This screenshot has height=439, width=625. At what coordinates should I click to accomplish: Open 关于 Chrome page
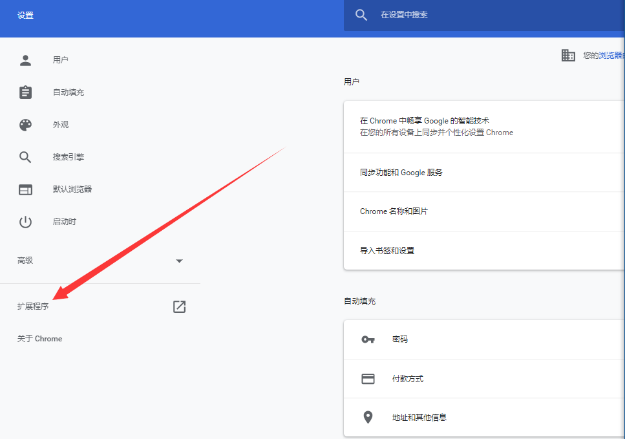pyautogui.click(x=40, y=339)
